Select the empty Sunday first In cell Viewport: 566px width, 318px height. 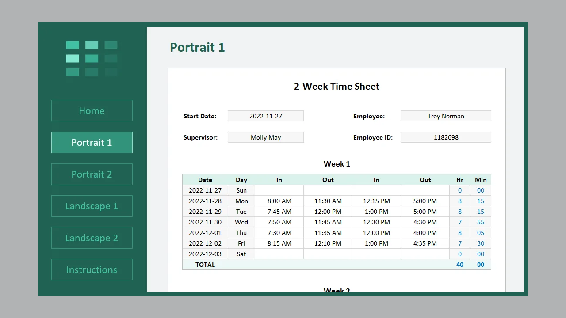pyautogui.click(x=279, y=190)
